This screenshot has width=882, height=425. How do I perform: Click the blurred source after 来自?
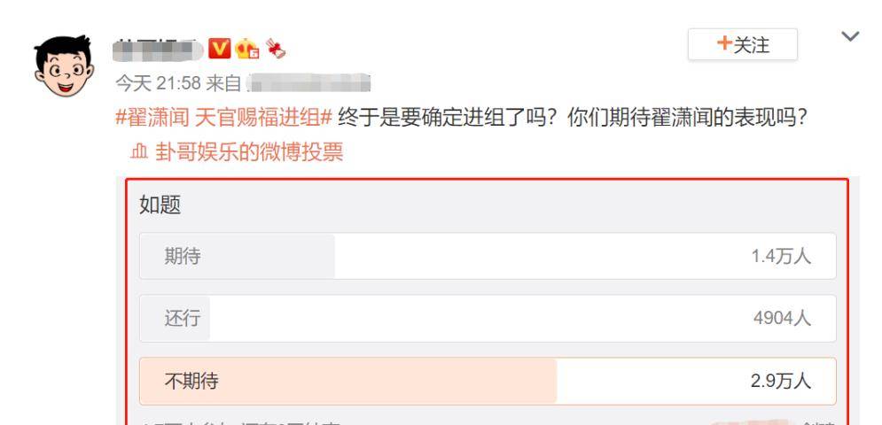tap(308, 83)
